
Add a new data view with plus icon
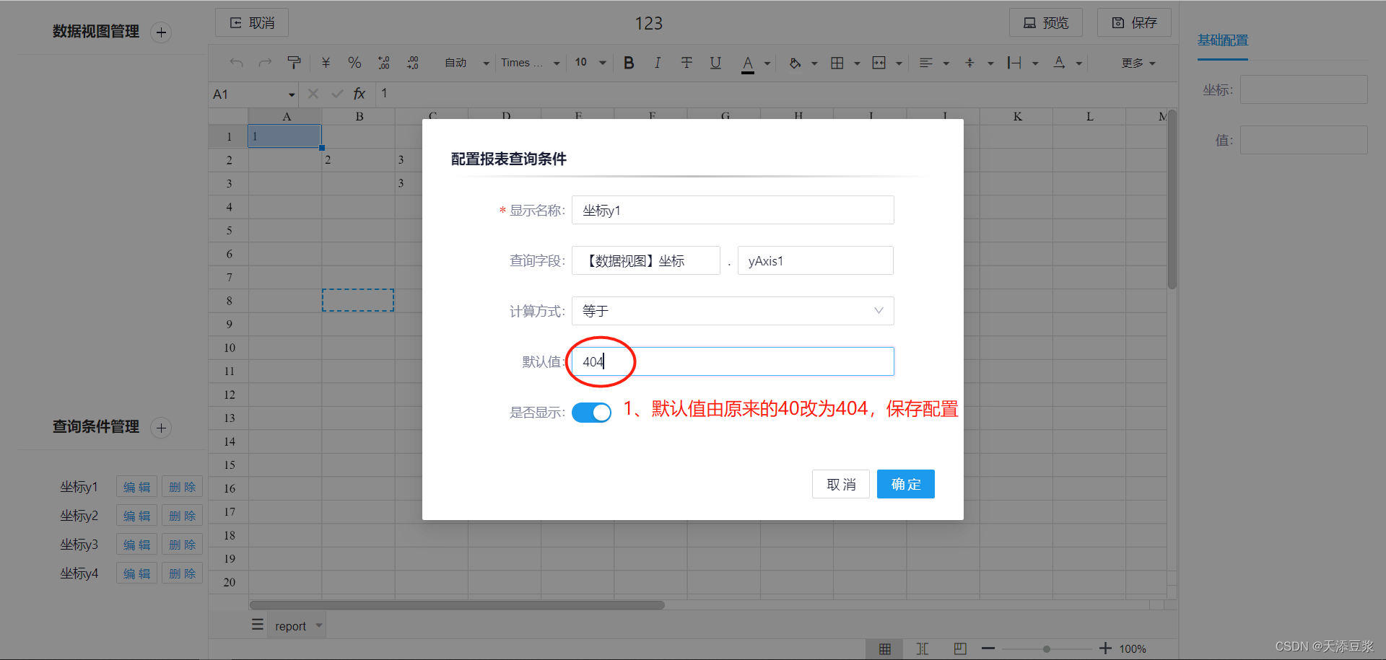pyautogui.click(x=161, y=32)
